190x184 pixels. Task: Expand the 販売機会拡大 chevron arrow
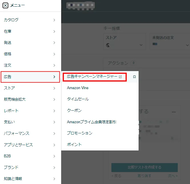tap(54, 99)
